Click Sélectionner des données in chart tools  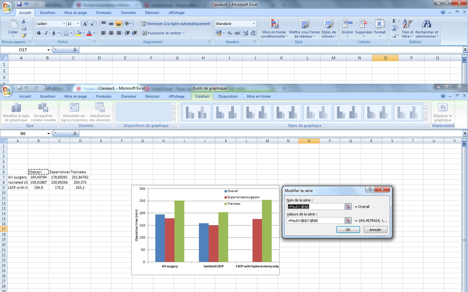click(100, 112)
